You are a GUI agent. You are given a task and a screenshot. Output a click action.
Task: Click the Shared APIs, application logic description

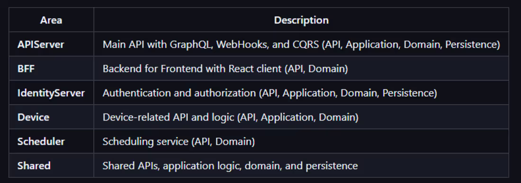301,165
